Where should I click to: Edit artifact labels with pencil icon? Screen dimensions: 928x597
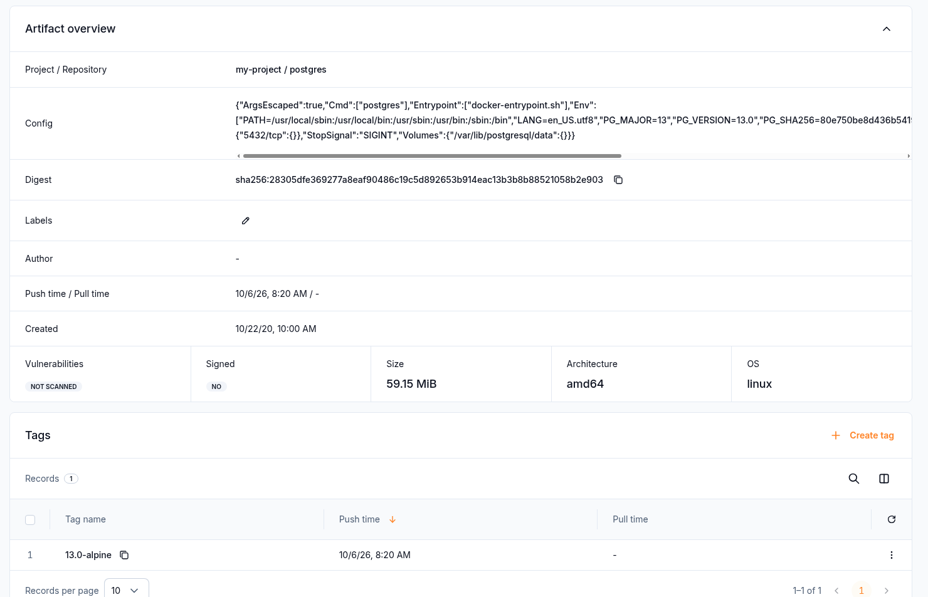(246, 221)
